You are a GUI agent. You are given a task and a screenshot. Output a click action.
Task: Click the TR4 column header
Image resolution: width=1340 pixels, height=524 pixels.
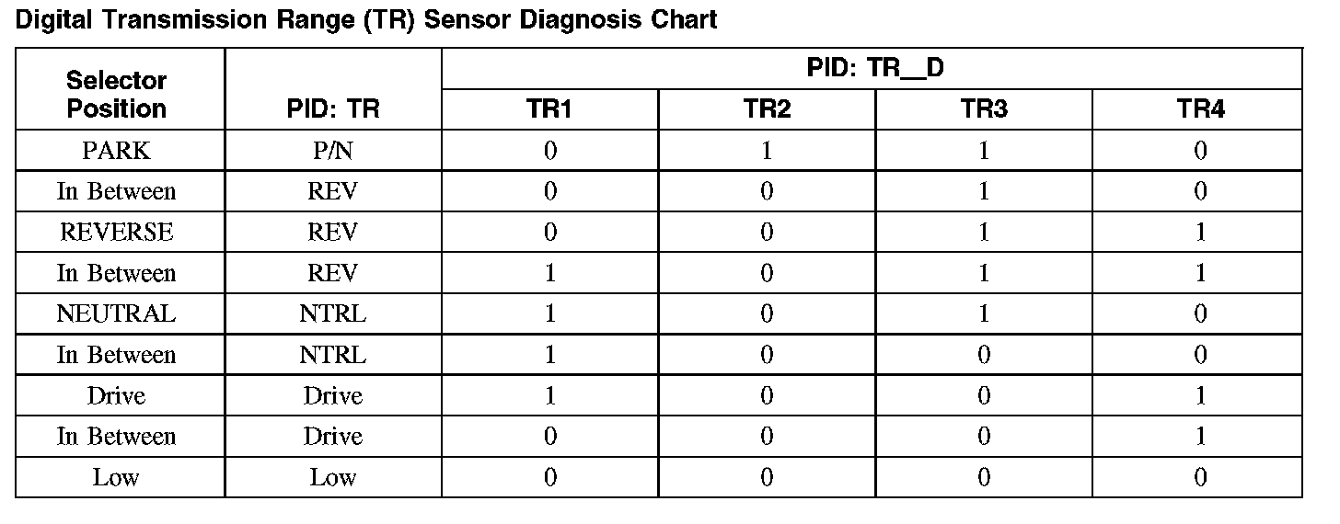point(1200,109)
